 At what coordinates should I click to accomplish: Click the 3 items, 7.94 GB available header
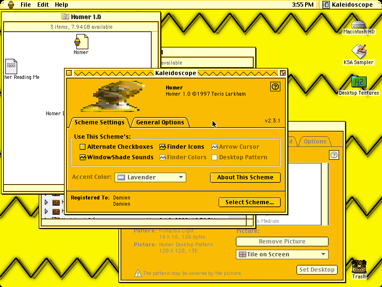(x=81, y=27)
